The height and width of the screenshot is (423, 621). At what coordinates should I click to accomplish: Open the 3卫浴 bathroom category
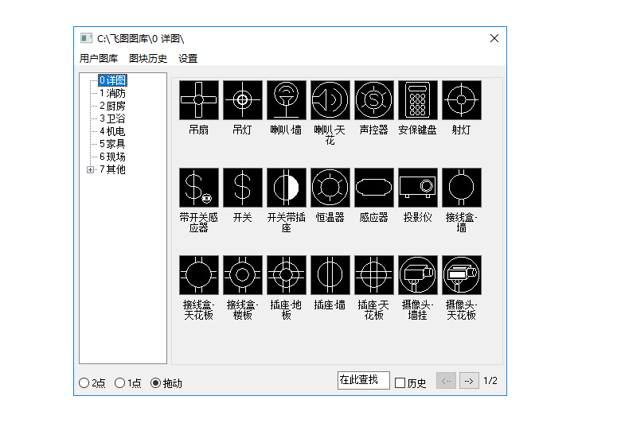(x=112, y=118)
